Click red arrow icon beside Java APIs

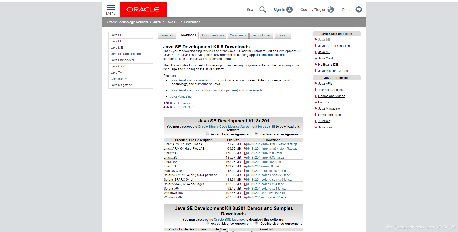(316, 84)
